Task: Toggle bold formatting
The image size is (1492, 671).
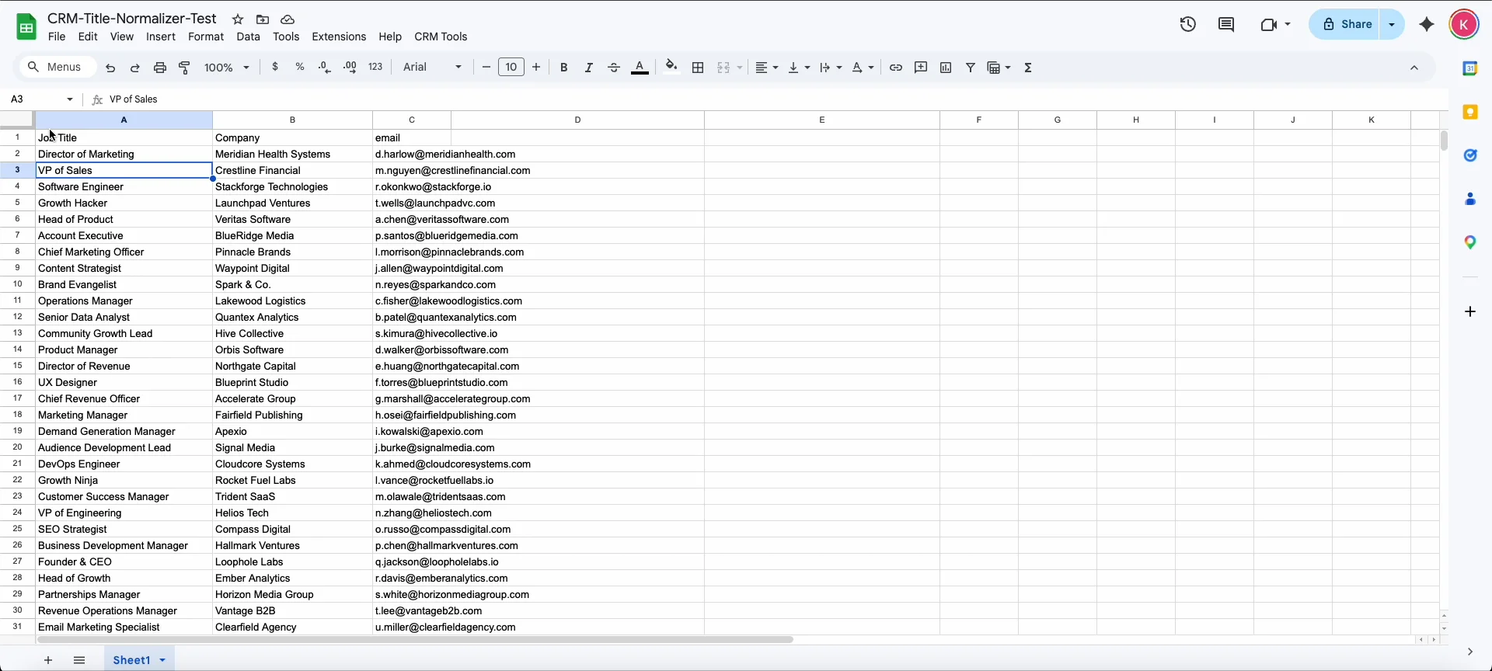Action: tap(564, 68)
